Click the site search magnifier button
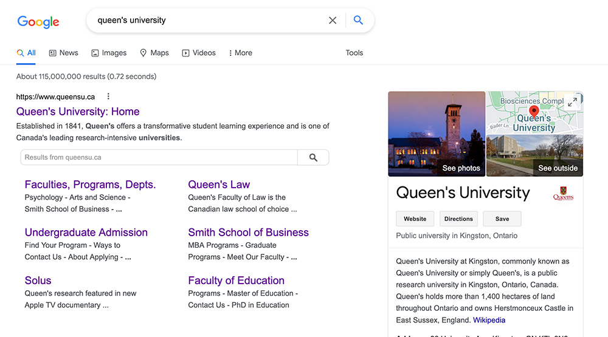The height and width of the screenshot is (337, 608). click(313, 157)
